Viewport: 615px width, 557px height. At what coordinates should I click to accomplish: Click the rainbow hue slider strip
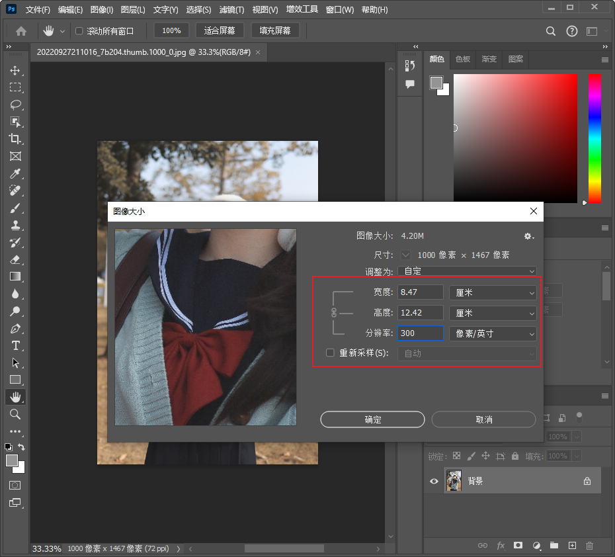594,138
